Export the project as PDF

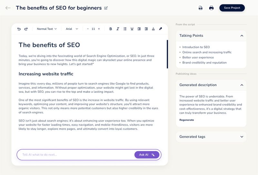click(200, 8)
